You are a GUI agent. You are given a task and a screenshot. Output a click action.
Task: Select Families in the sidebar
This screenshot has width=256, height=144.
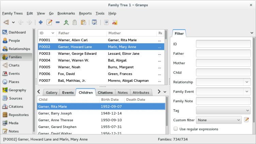pyautogui.click(x=16, y=57)
